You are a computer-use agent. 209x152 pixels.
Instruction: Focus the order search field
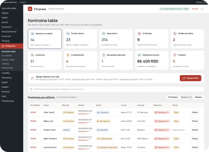[116, 89]
